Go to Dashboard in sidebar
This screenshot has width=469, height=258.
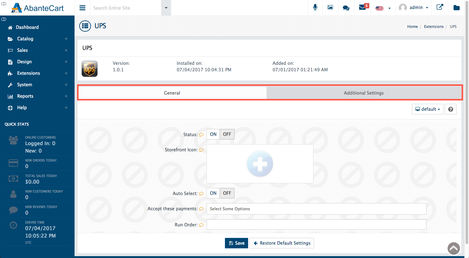pos(27,27)
